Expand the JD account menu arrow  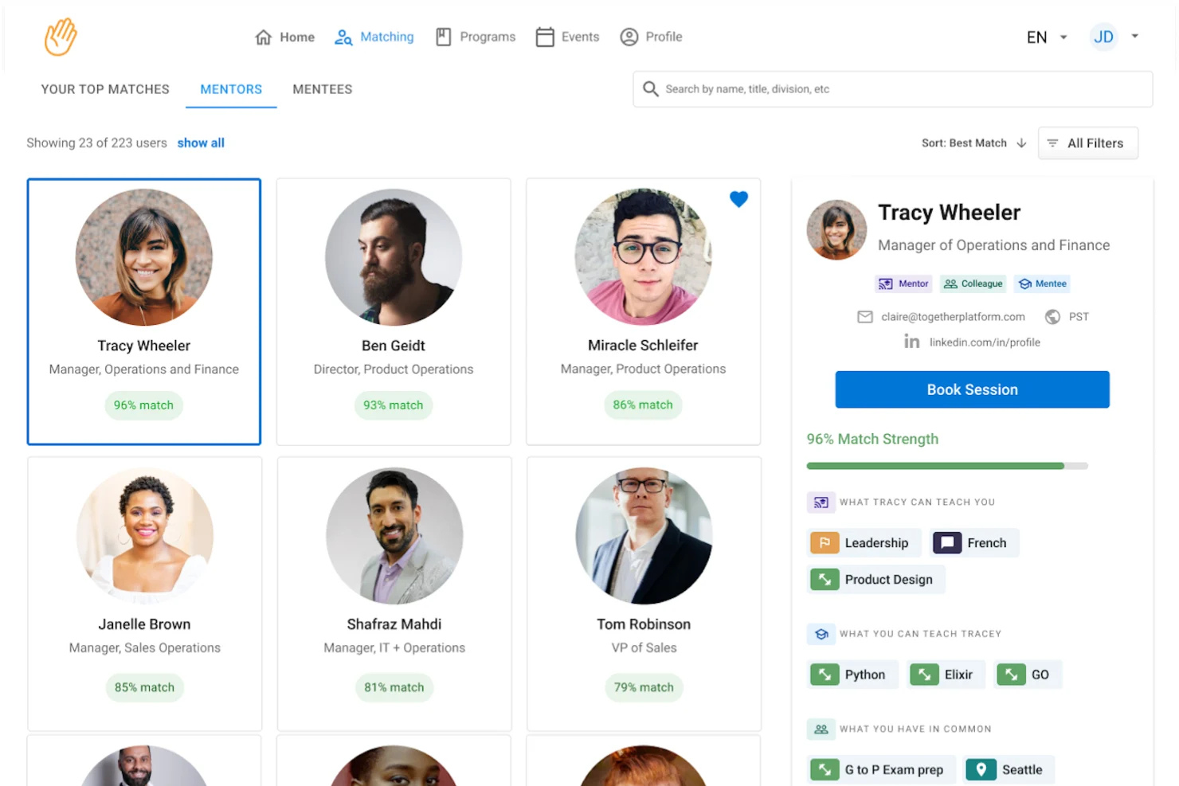[1135, 36]
